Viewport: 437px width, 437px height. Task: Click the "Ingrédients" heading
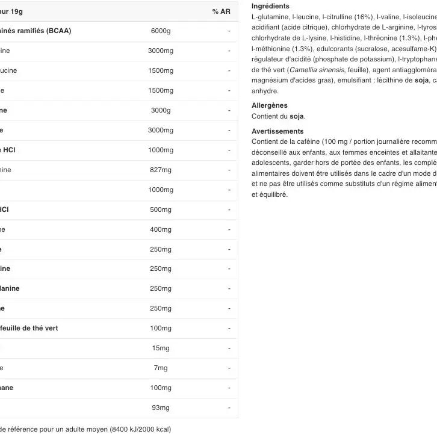(x=270, y=6)
